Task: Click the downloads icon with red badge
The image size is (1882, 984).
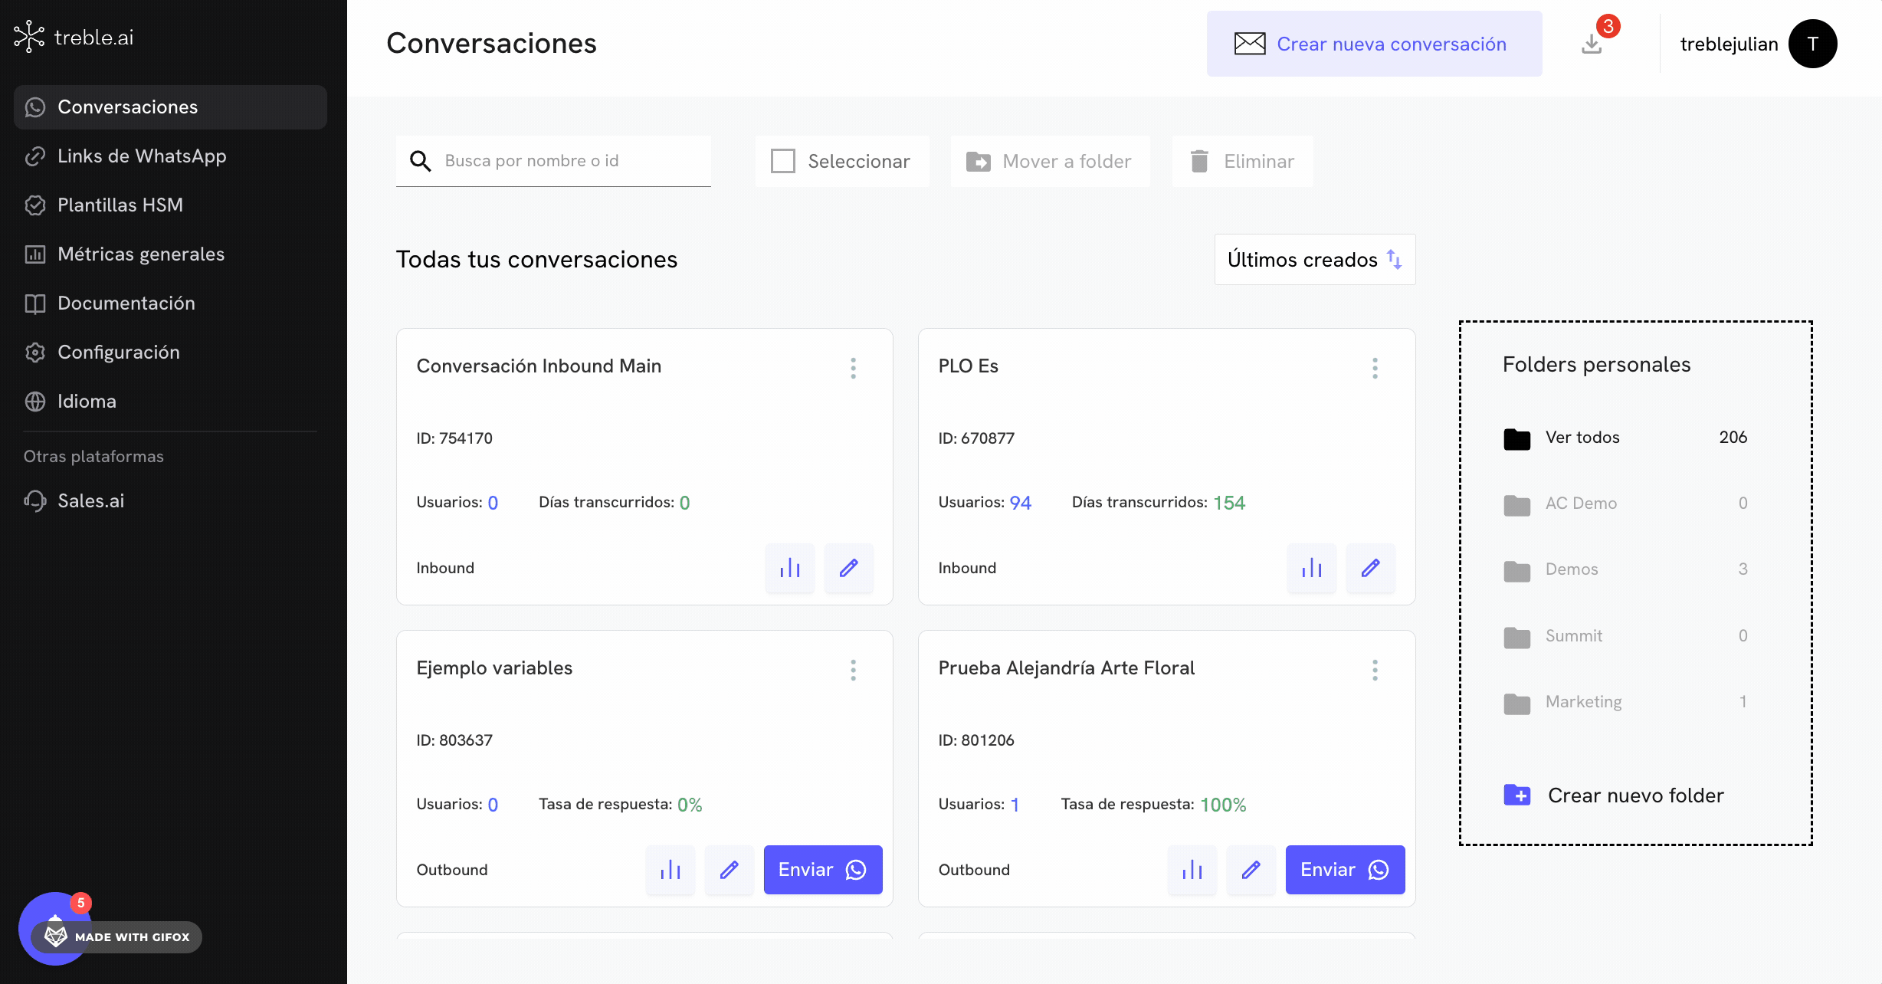Action: click(x=1592, y=44)
